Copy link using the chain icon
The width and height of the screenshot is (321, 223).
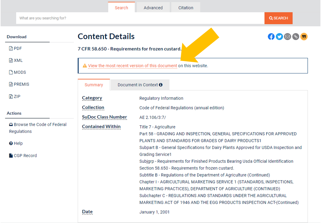[296, 37]
